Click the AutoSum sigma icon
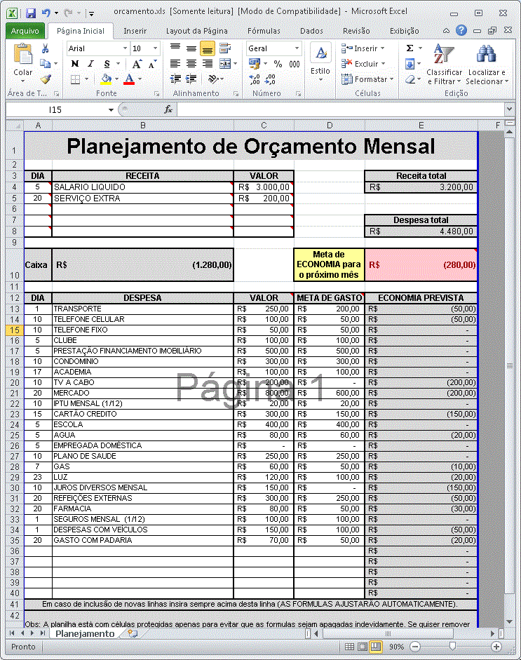 pyautogui.click(x=410, y=48)
